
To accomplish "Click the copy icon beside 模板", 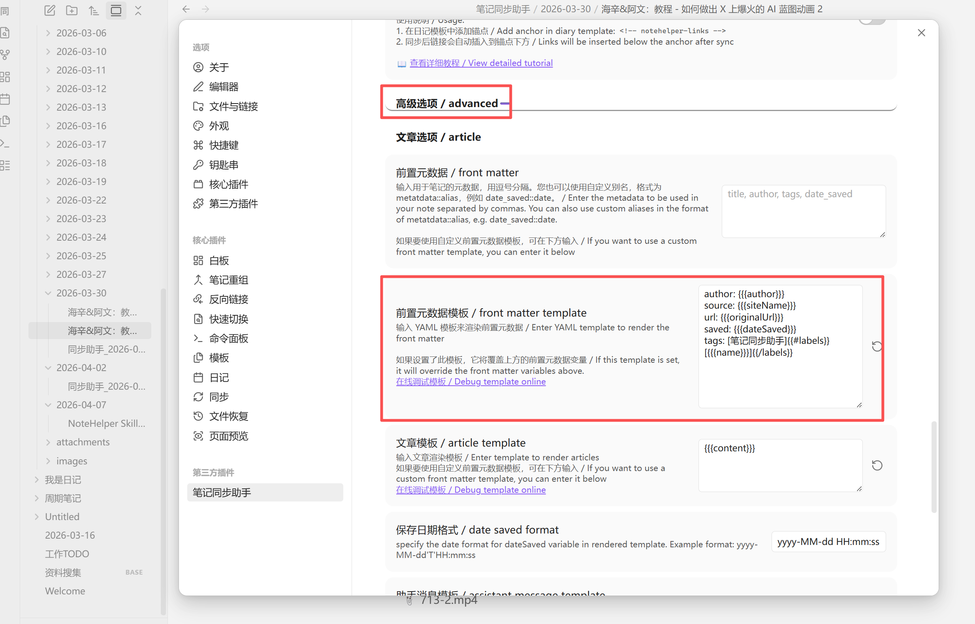I will point(198,358).
